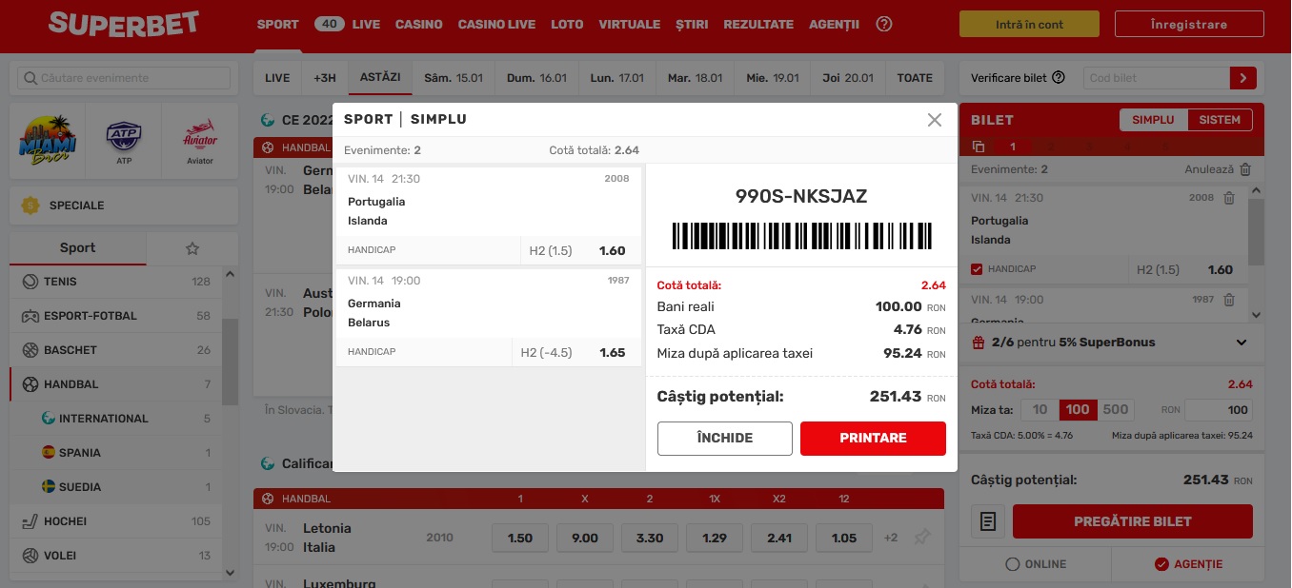
Task: Click the International globe icon
Action: [x=49, y=419]
